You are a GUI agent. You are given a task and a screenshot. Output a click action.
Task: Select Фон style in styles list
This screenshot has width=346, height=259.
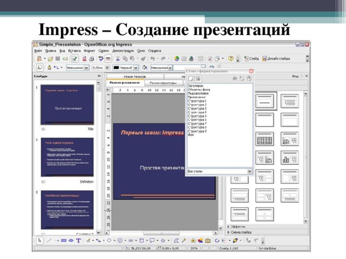(x=191, y=135)
